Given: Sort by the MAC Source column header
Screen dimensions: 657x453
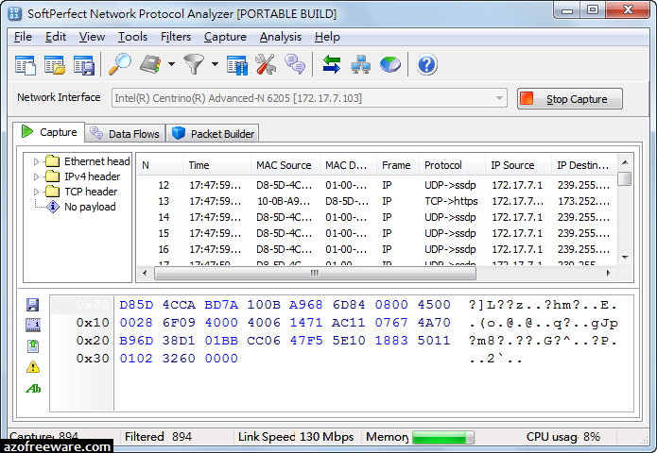Looking at the screenshot, I should 285,165.
